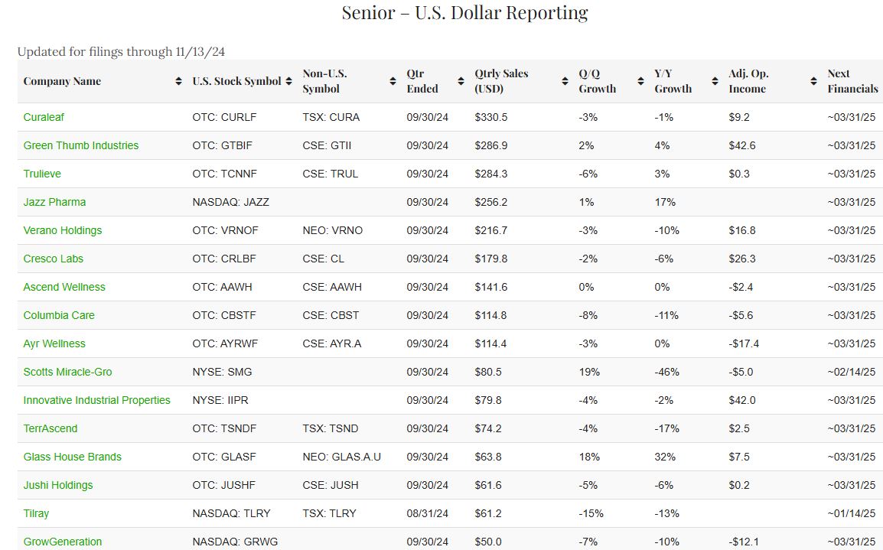Click the Next Financials column header
This screenshot has width=883, height=550.
[852, 81]
